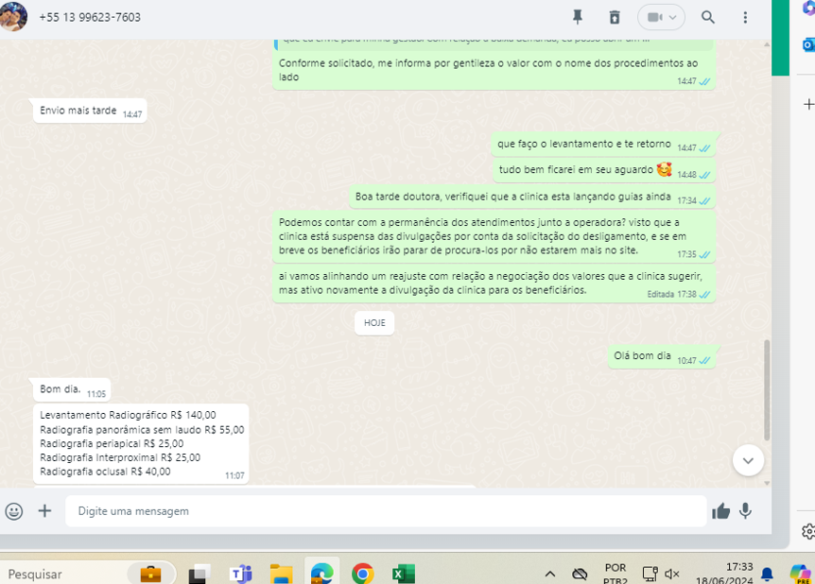Select the 'Envio mais tarde' message

click(90, 111)
